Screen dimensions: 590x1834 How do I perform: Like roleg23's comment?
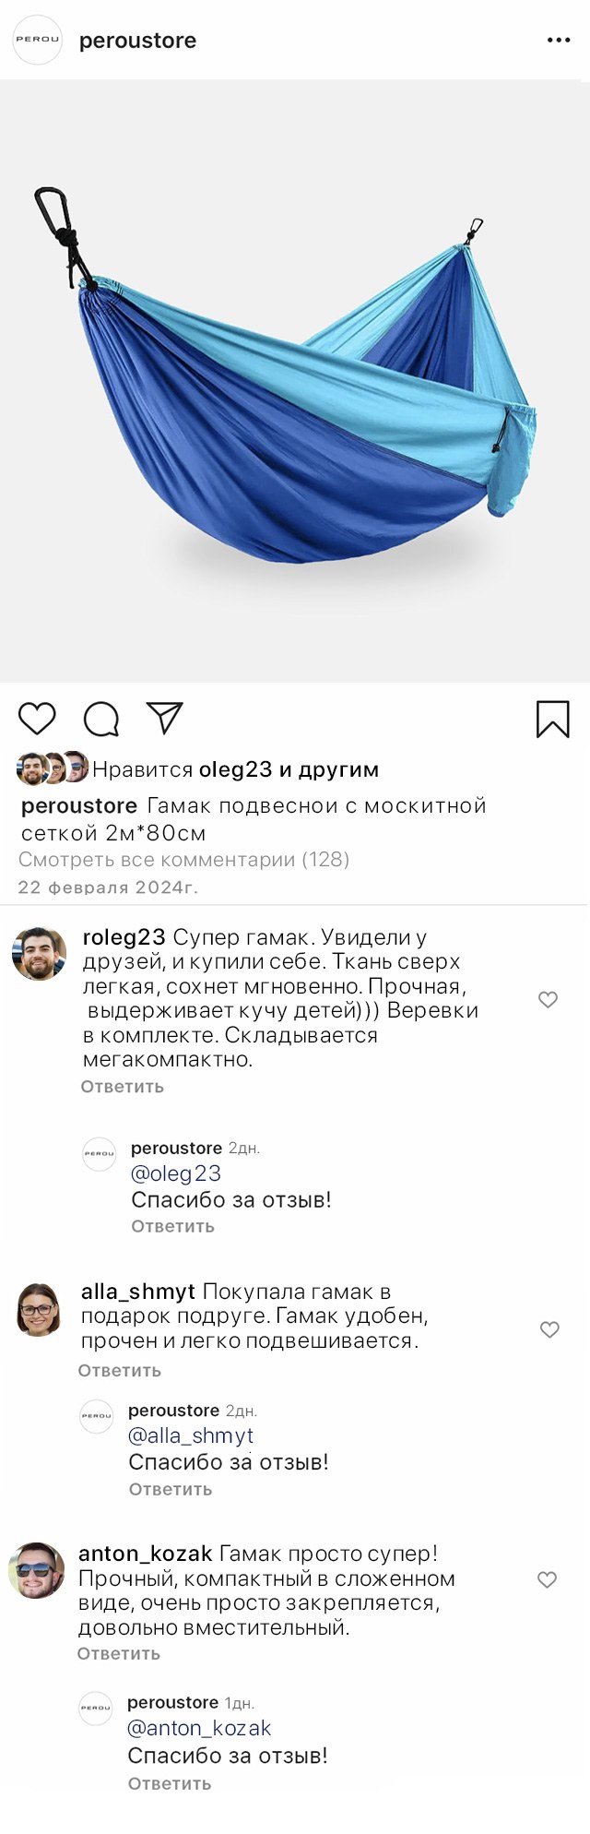tap(548, 999)
